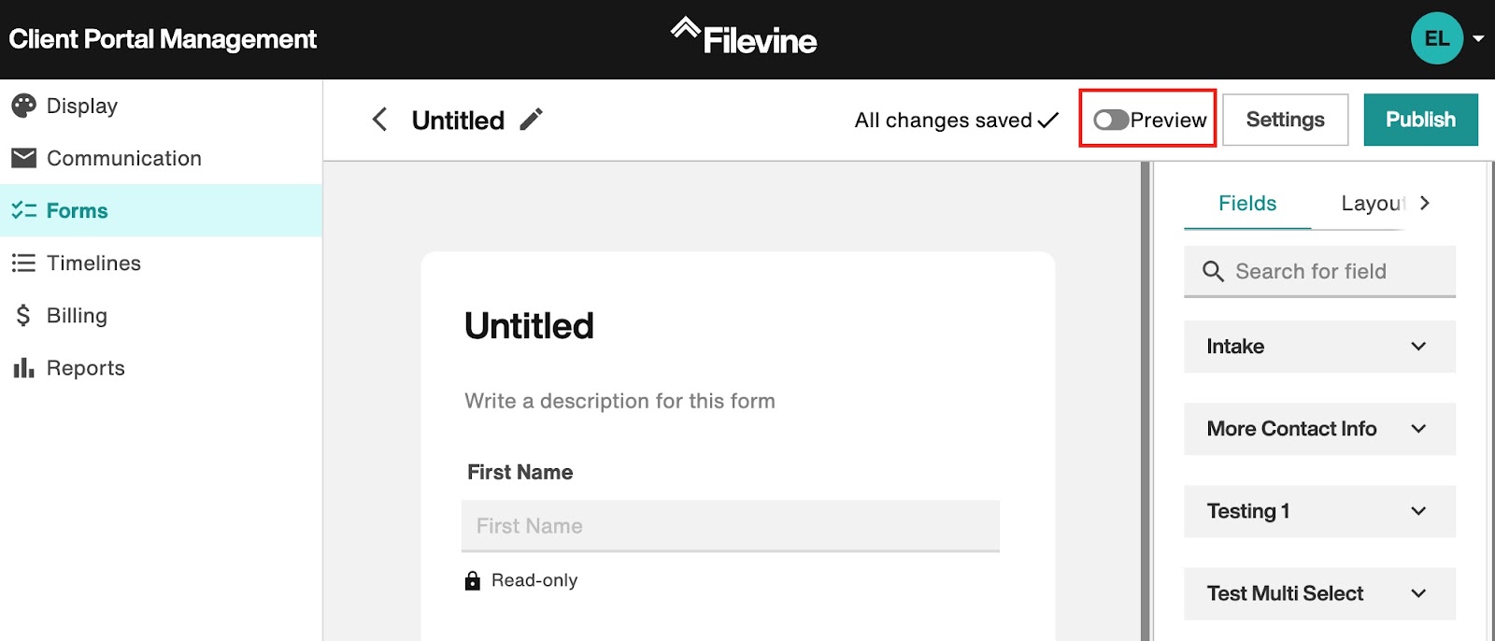Expand the Testing 1 field group
Image resolution: width=1495 pixels, height=641 pixels.
click(x=1319, y=511)
